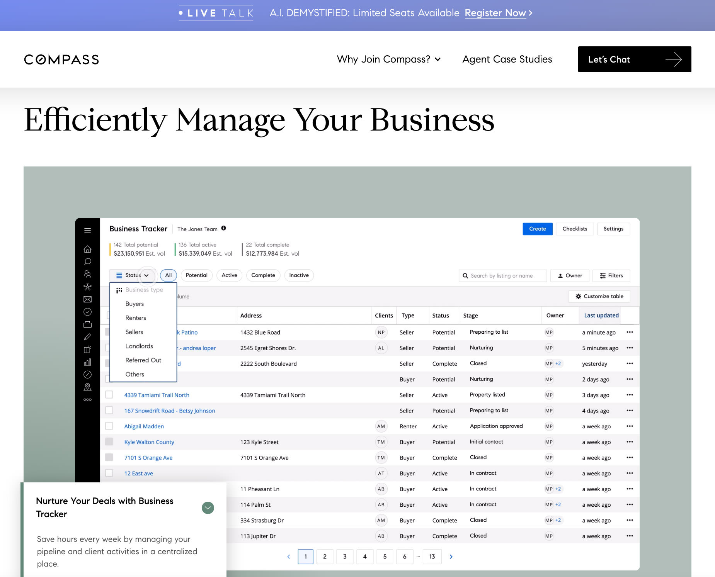Image resolution: width=715 pixels, height=577 pixels.
Task: Expand the +2 owners on 2222 South Boulevard row
Action: 558,363
